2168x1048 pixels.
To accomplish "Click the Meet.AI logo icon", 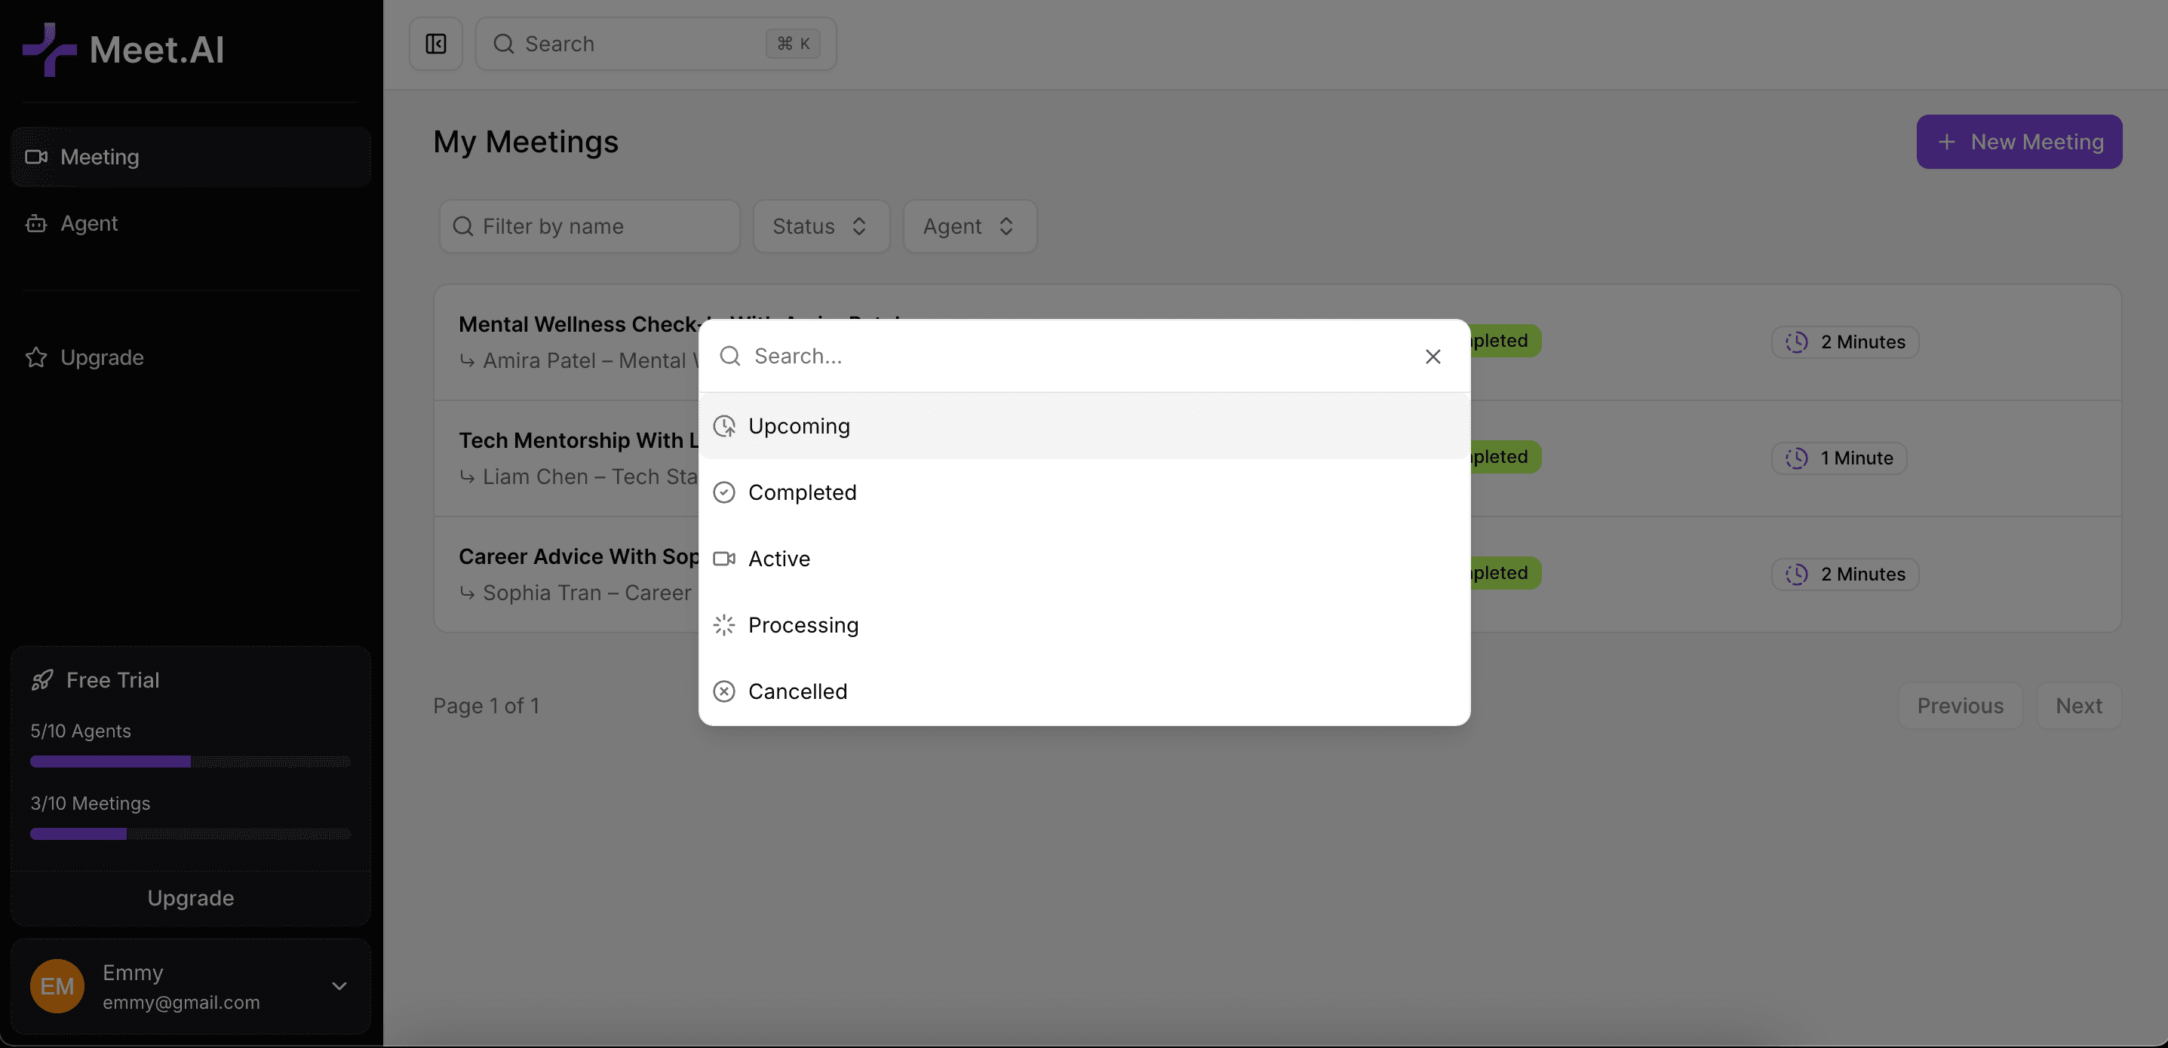I will (x=49, y=49).
